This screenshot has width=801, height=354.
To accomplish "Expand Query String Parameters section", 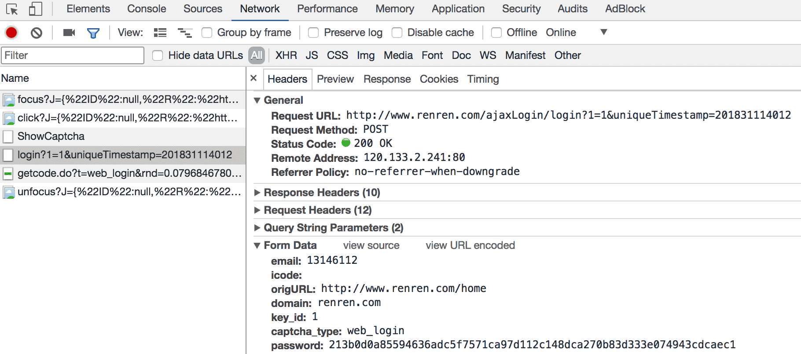I will [x=333, y=228].
